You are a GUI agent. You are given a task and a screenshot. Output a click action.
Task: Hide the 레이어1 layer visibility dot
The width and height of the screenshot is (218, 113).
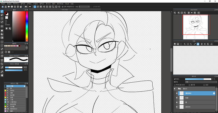pyautogui.click(x=177, y=107)
